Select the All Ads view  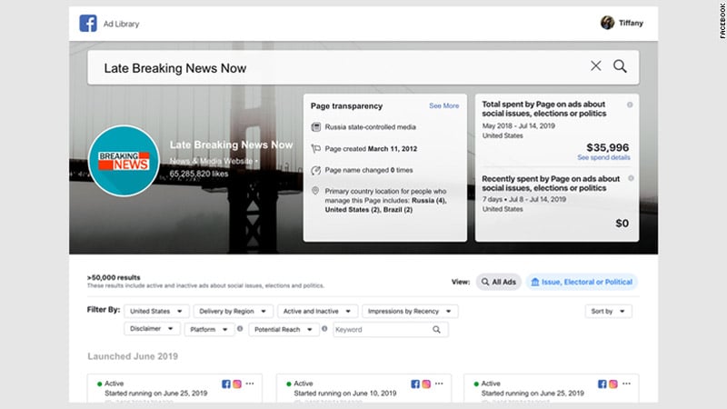[x=498, y=282]
